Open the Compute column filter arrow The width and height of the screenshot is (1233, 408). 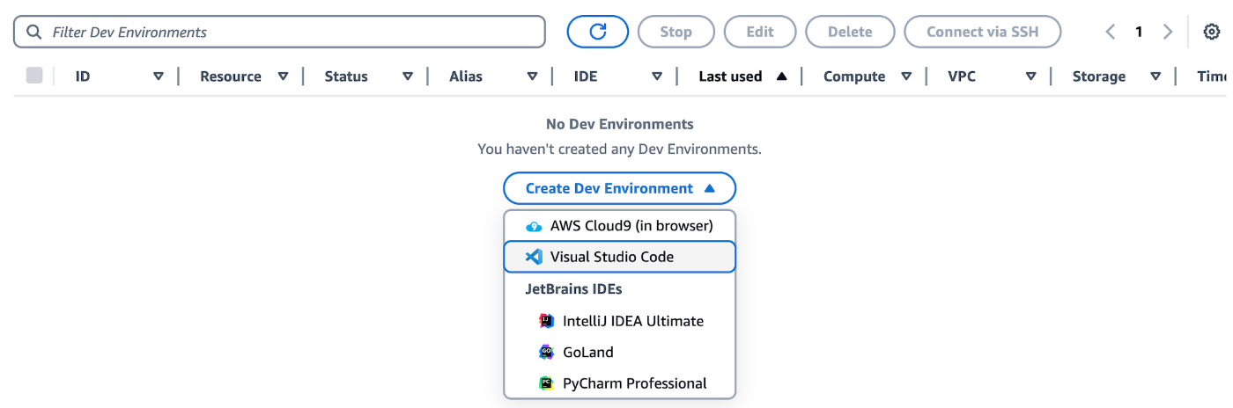tap(906, 76)
